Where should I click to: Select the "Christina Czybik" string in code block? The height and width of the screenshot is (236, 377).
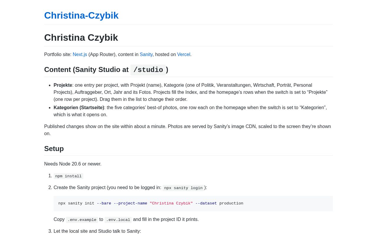click(x=171, y=204)
